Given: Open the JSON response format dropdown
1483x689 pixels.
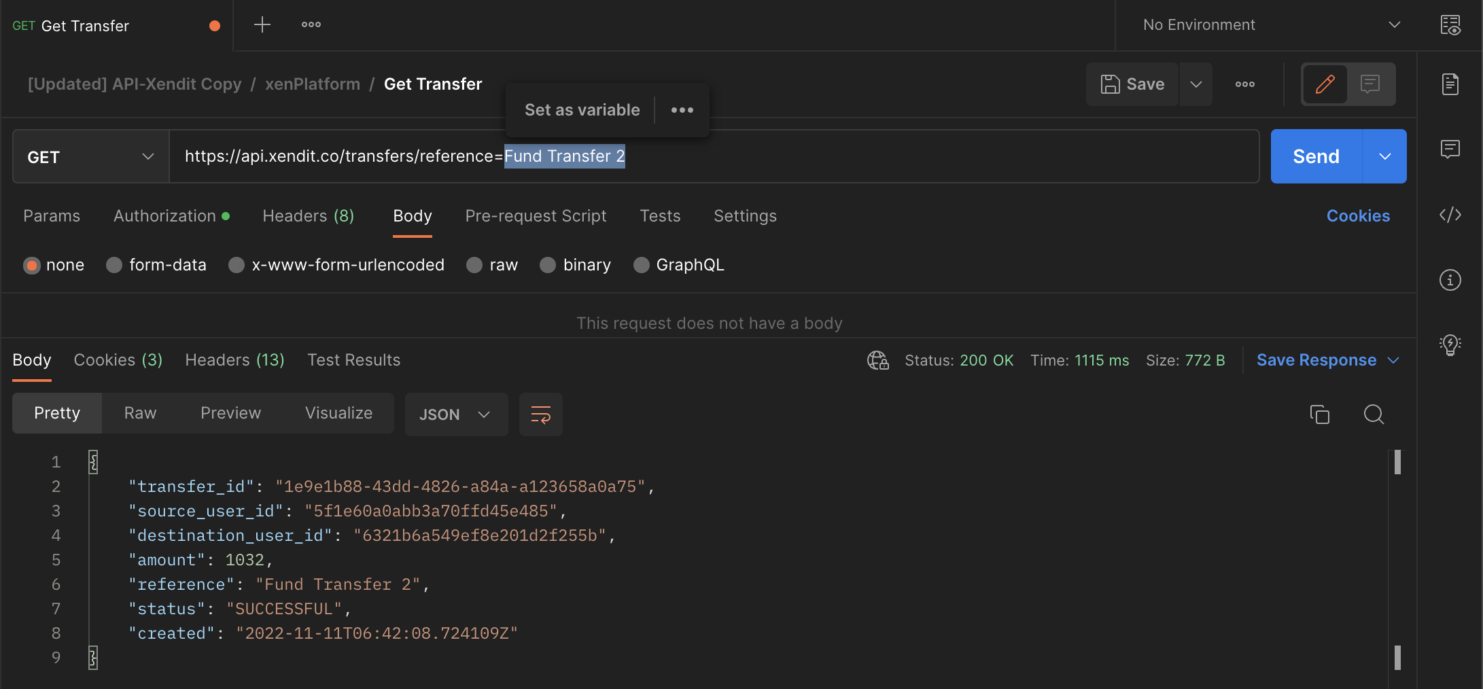Looking at the screenshot, I should pyautogui.click(x=456, y=414).
